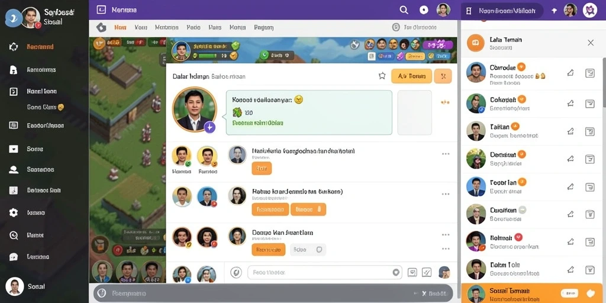Click the header user avatar next to white circle
606x303 pixels.
coord(443,10)
